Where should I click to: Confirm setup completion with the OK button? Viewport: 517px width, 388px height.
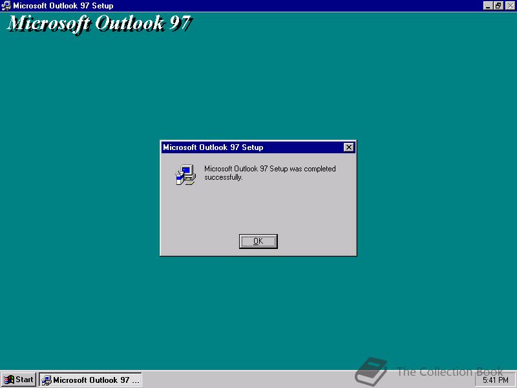[x=258, y=241]
